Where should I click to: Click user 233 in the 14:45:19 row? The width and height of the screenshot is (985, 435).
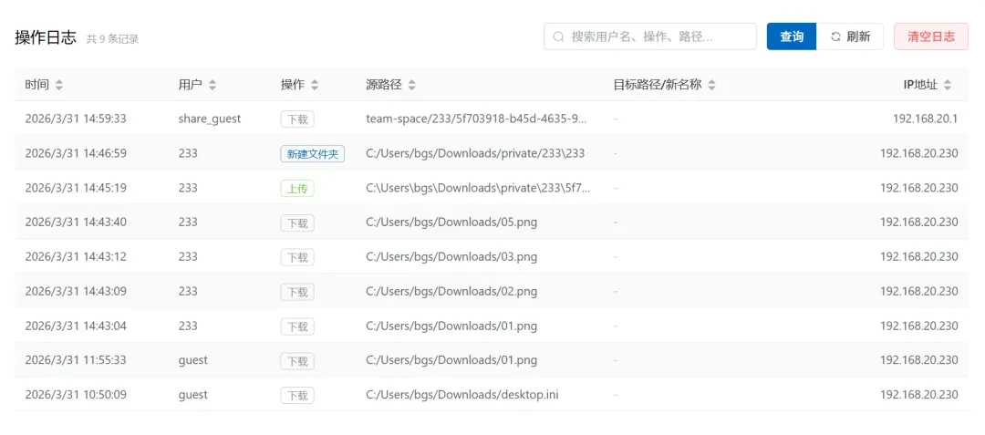point(188,188)
